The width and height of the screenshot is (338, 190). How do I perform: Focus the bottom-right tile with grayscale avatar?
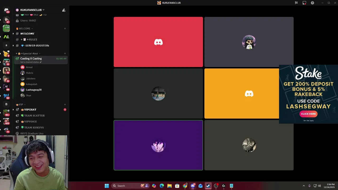[249, 145]
